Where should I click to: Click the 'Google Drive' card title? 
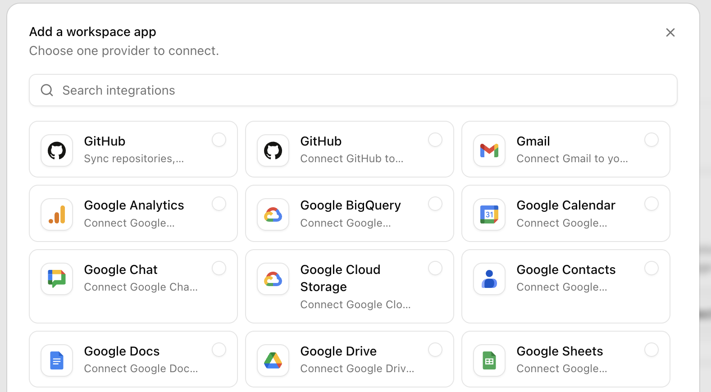[x=338, y=351]
